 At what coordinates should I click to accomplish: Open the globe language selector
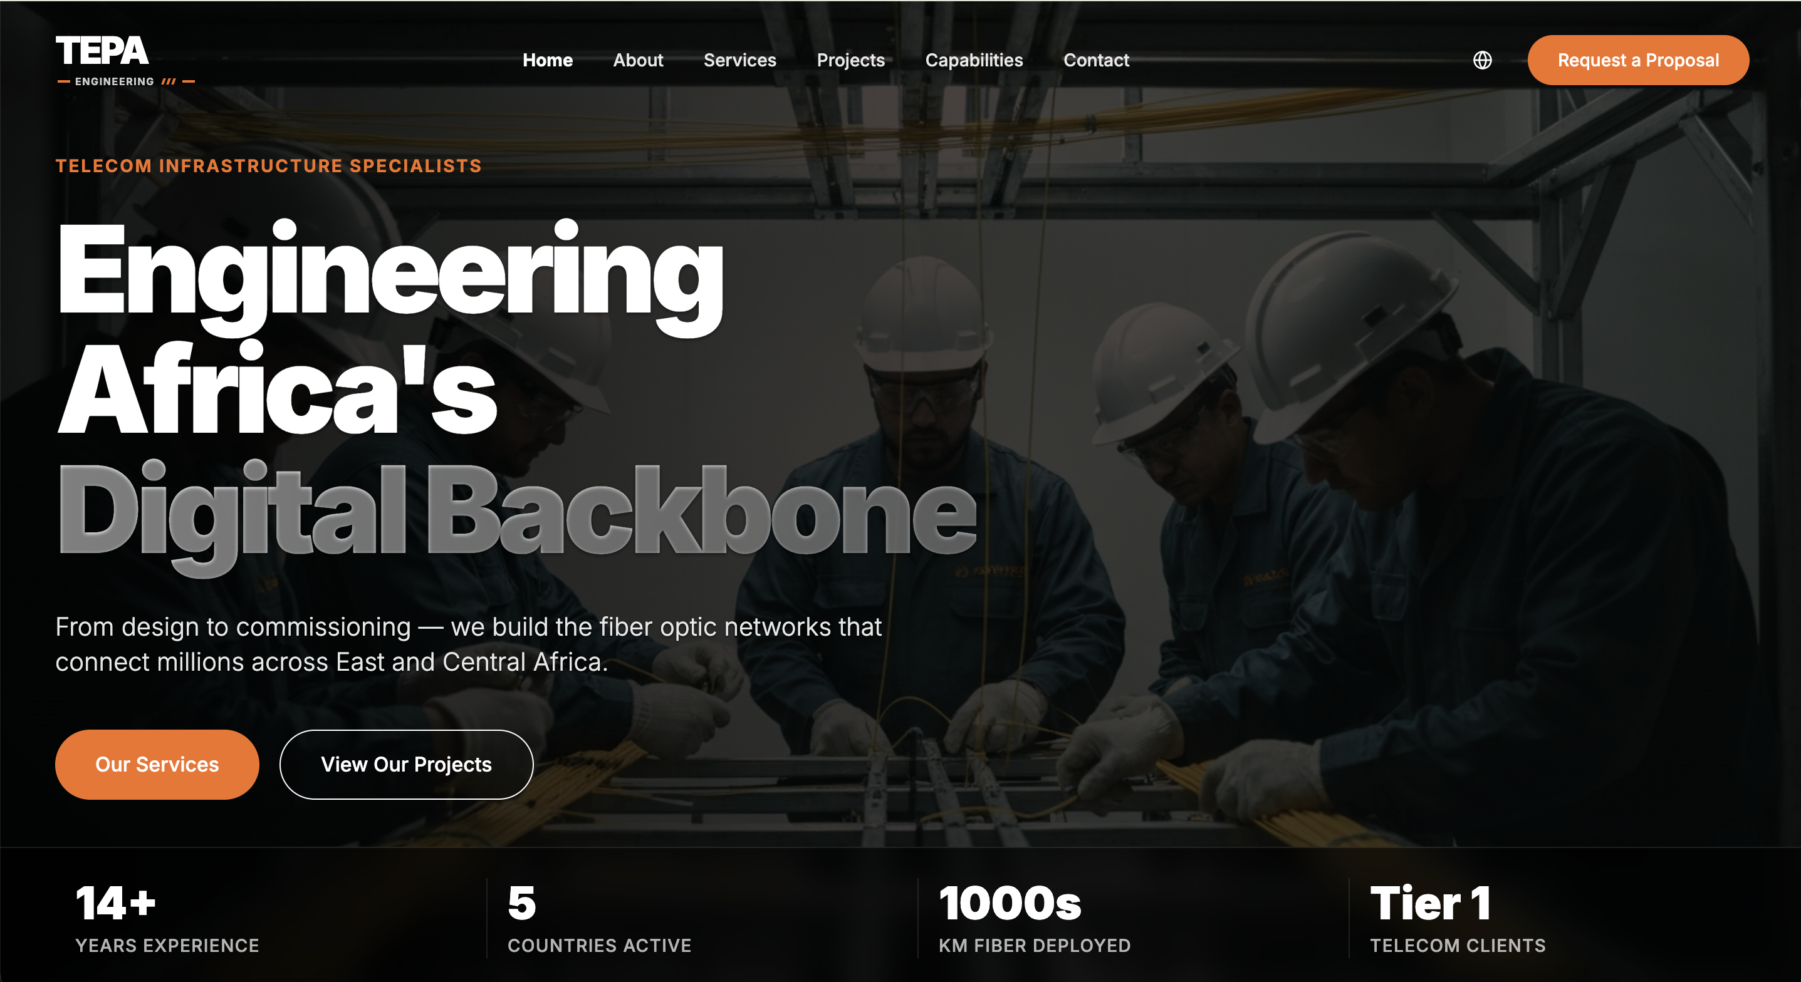click(1482, 60)
